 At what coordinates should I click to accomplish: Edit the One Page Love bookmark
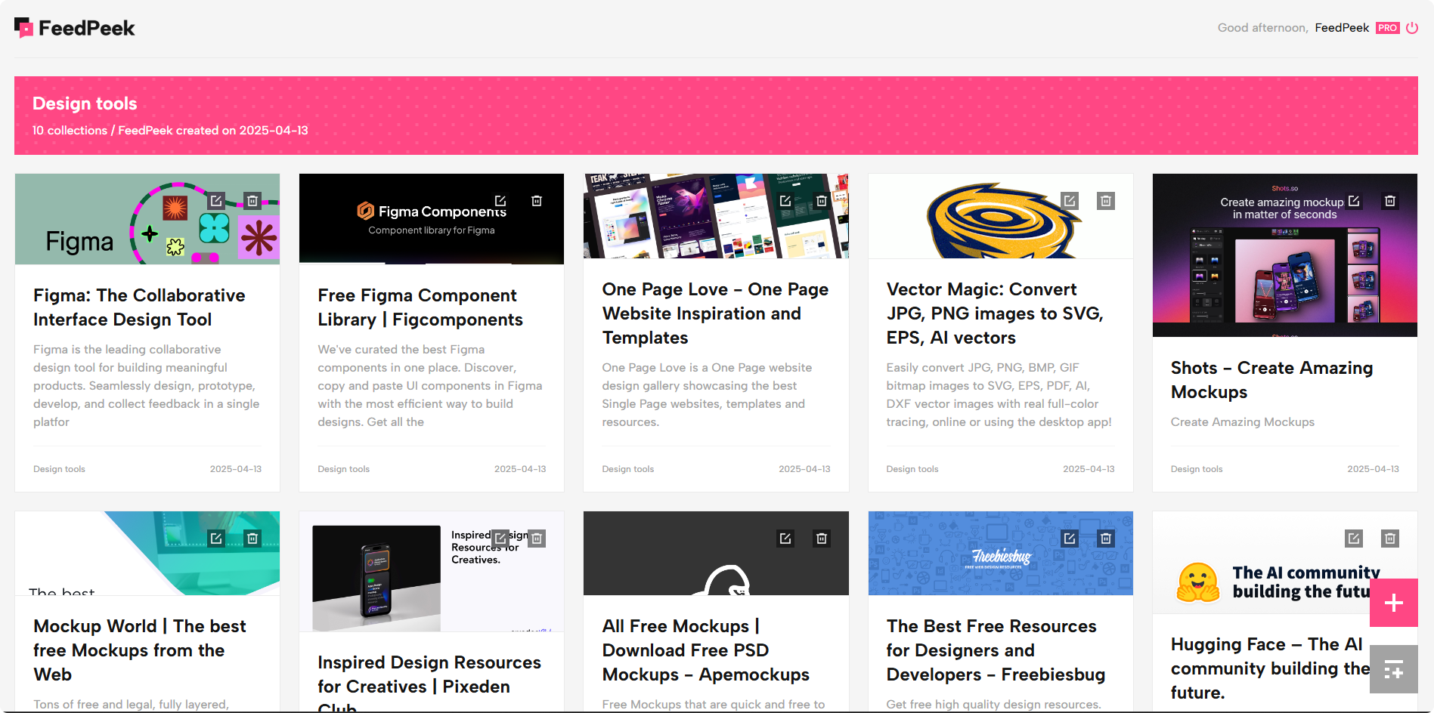click(x=785, y=201)
